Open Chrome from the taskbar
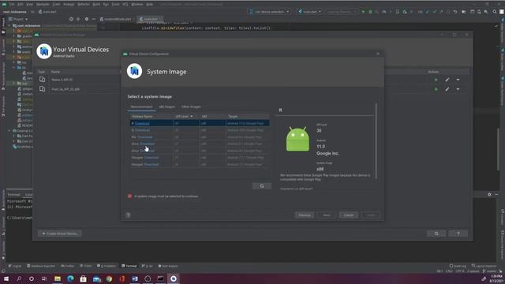Image resolution: width=505 pixels, height=284 pixels. 109,278
